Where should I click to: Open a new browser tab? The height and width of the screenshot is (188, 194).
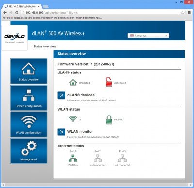tap(46, 7)
